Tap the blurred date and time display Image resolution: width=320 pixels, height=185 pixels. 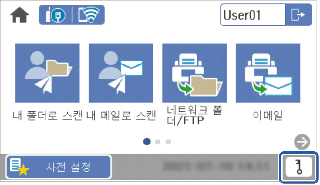click(x=216, y=167)
